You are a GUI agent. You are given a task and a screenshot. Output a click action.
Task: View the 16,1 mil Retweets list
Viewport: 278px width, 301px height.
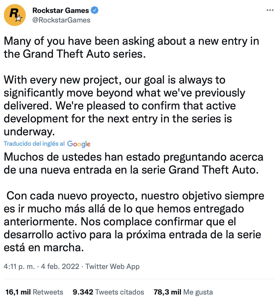(34, 292)
